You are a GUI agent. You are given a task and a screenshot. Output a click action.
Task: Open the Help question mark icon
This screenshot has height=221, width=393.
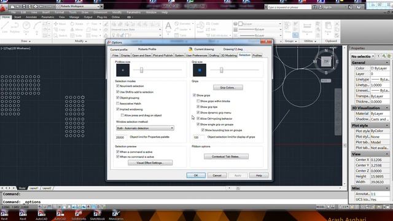pyautogui.click(x=359, y=7)
